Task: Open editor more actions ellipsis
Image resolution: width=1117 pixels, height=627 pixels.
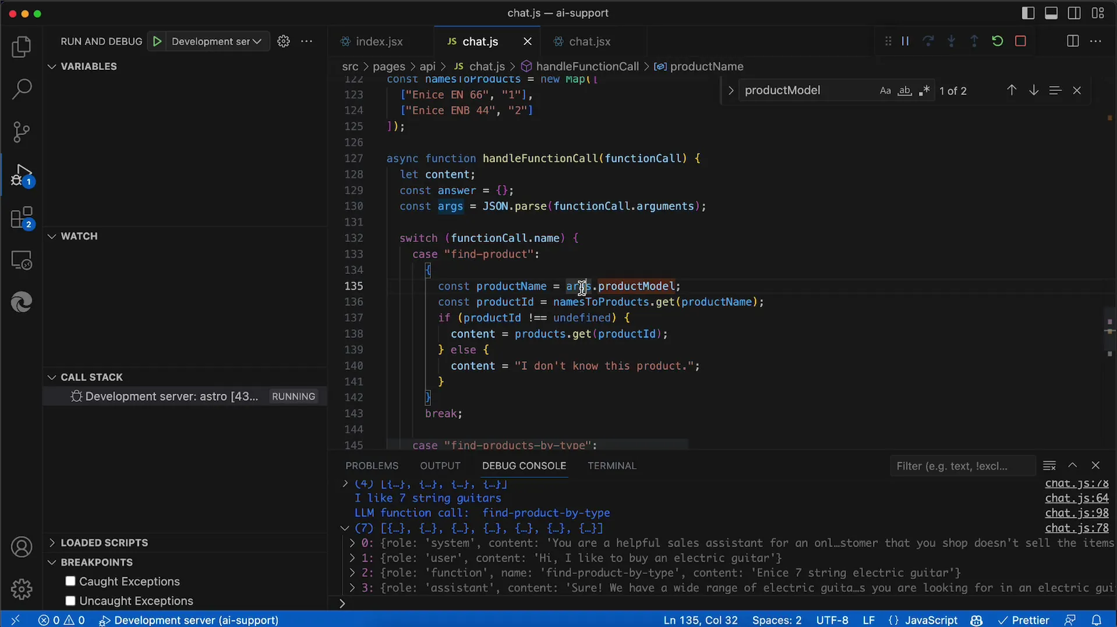Action: [x=1095, y=41]
